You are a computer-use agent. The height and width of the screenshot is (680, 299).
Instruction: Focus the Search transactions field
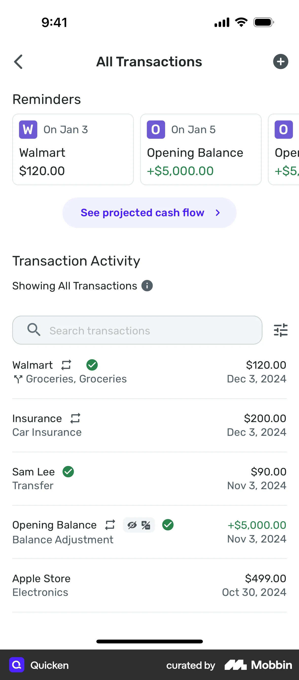tap(137, 330)
